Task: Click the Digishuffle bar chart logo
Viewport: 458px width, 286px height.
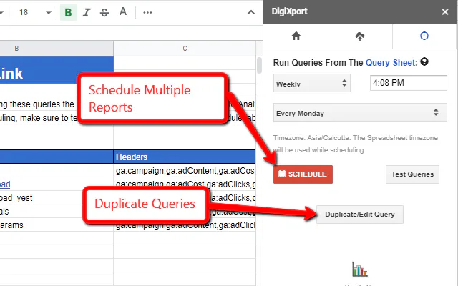Action: 359,269
